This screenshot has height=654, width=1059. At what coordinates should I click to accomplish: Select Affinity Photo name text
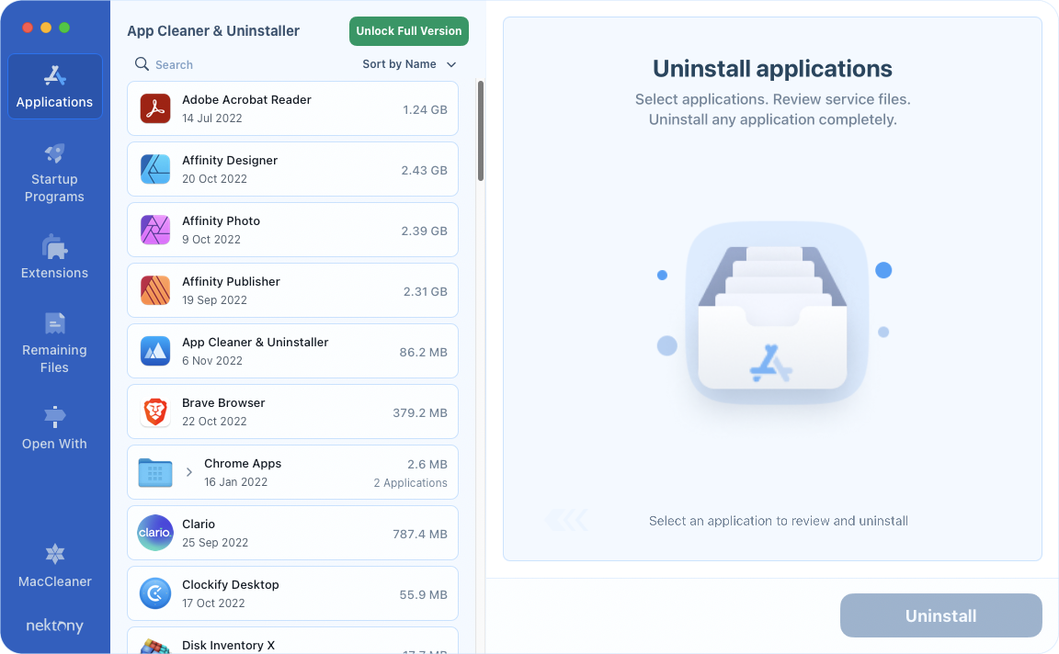coord(221,221)
